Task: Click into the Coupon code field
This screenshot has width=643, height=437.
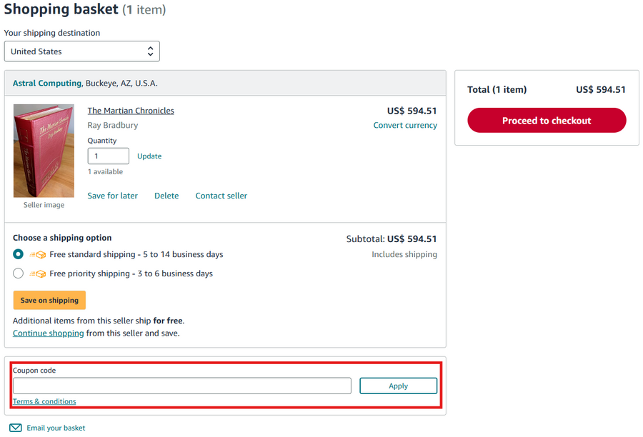Action: 182,386
